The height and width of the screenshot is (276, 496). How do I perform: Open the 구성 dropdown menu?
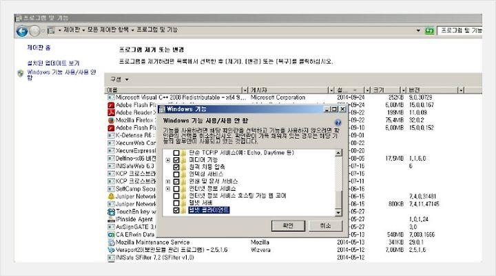point(119,80)
